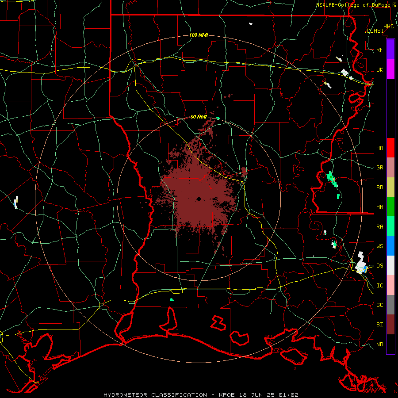Click the red HA legend color swatch
The image size is (398, 398).
pyautogui.click(x=390, y=148)
